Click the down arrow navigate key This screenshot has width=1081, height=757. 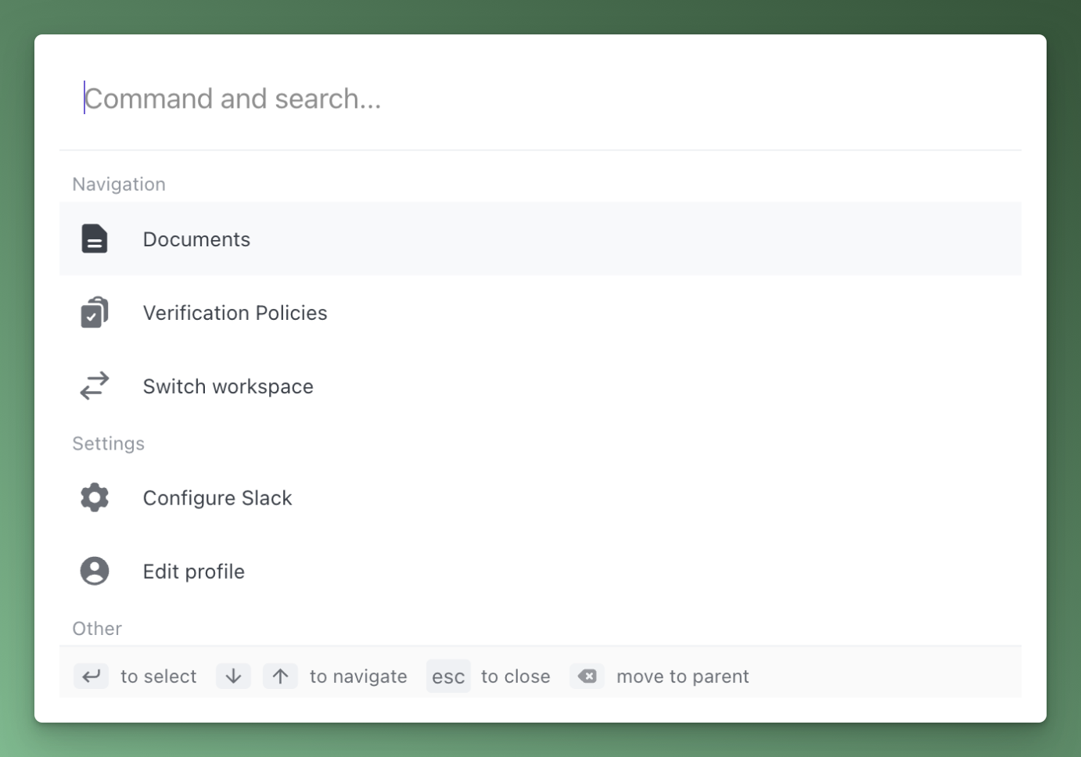[x=233, y=676]
